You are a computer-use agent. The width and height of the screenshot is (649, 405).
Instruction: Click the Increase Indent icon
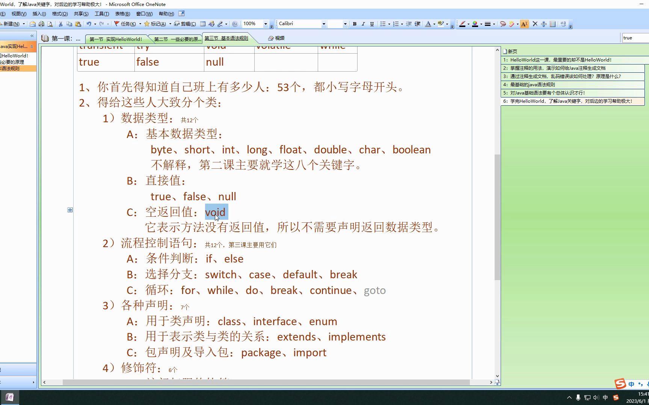pos(418,24)
